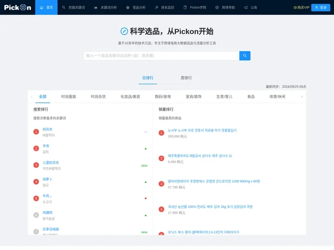Click rank 4 badge beside 胡萝卜
Image resolution: width=334 pixels, height=250 pixels.
click(36, 182)
